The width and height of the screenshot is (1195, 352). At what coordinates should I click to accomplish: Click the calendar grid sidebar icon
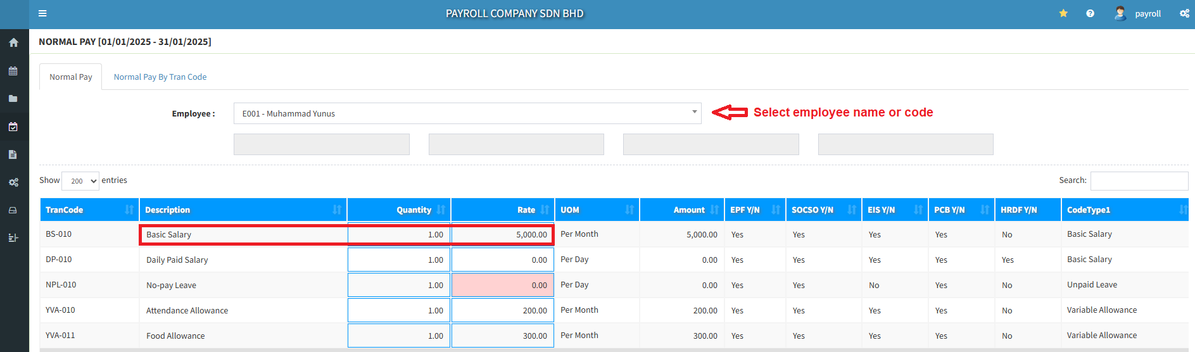(13, 71)
